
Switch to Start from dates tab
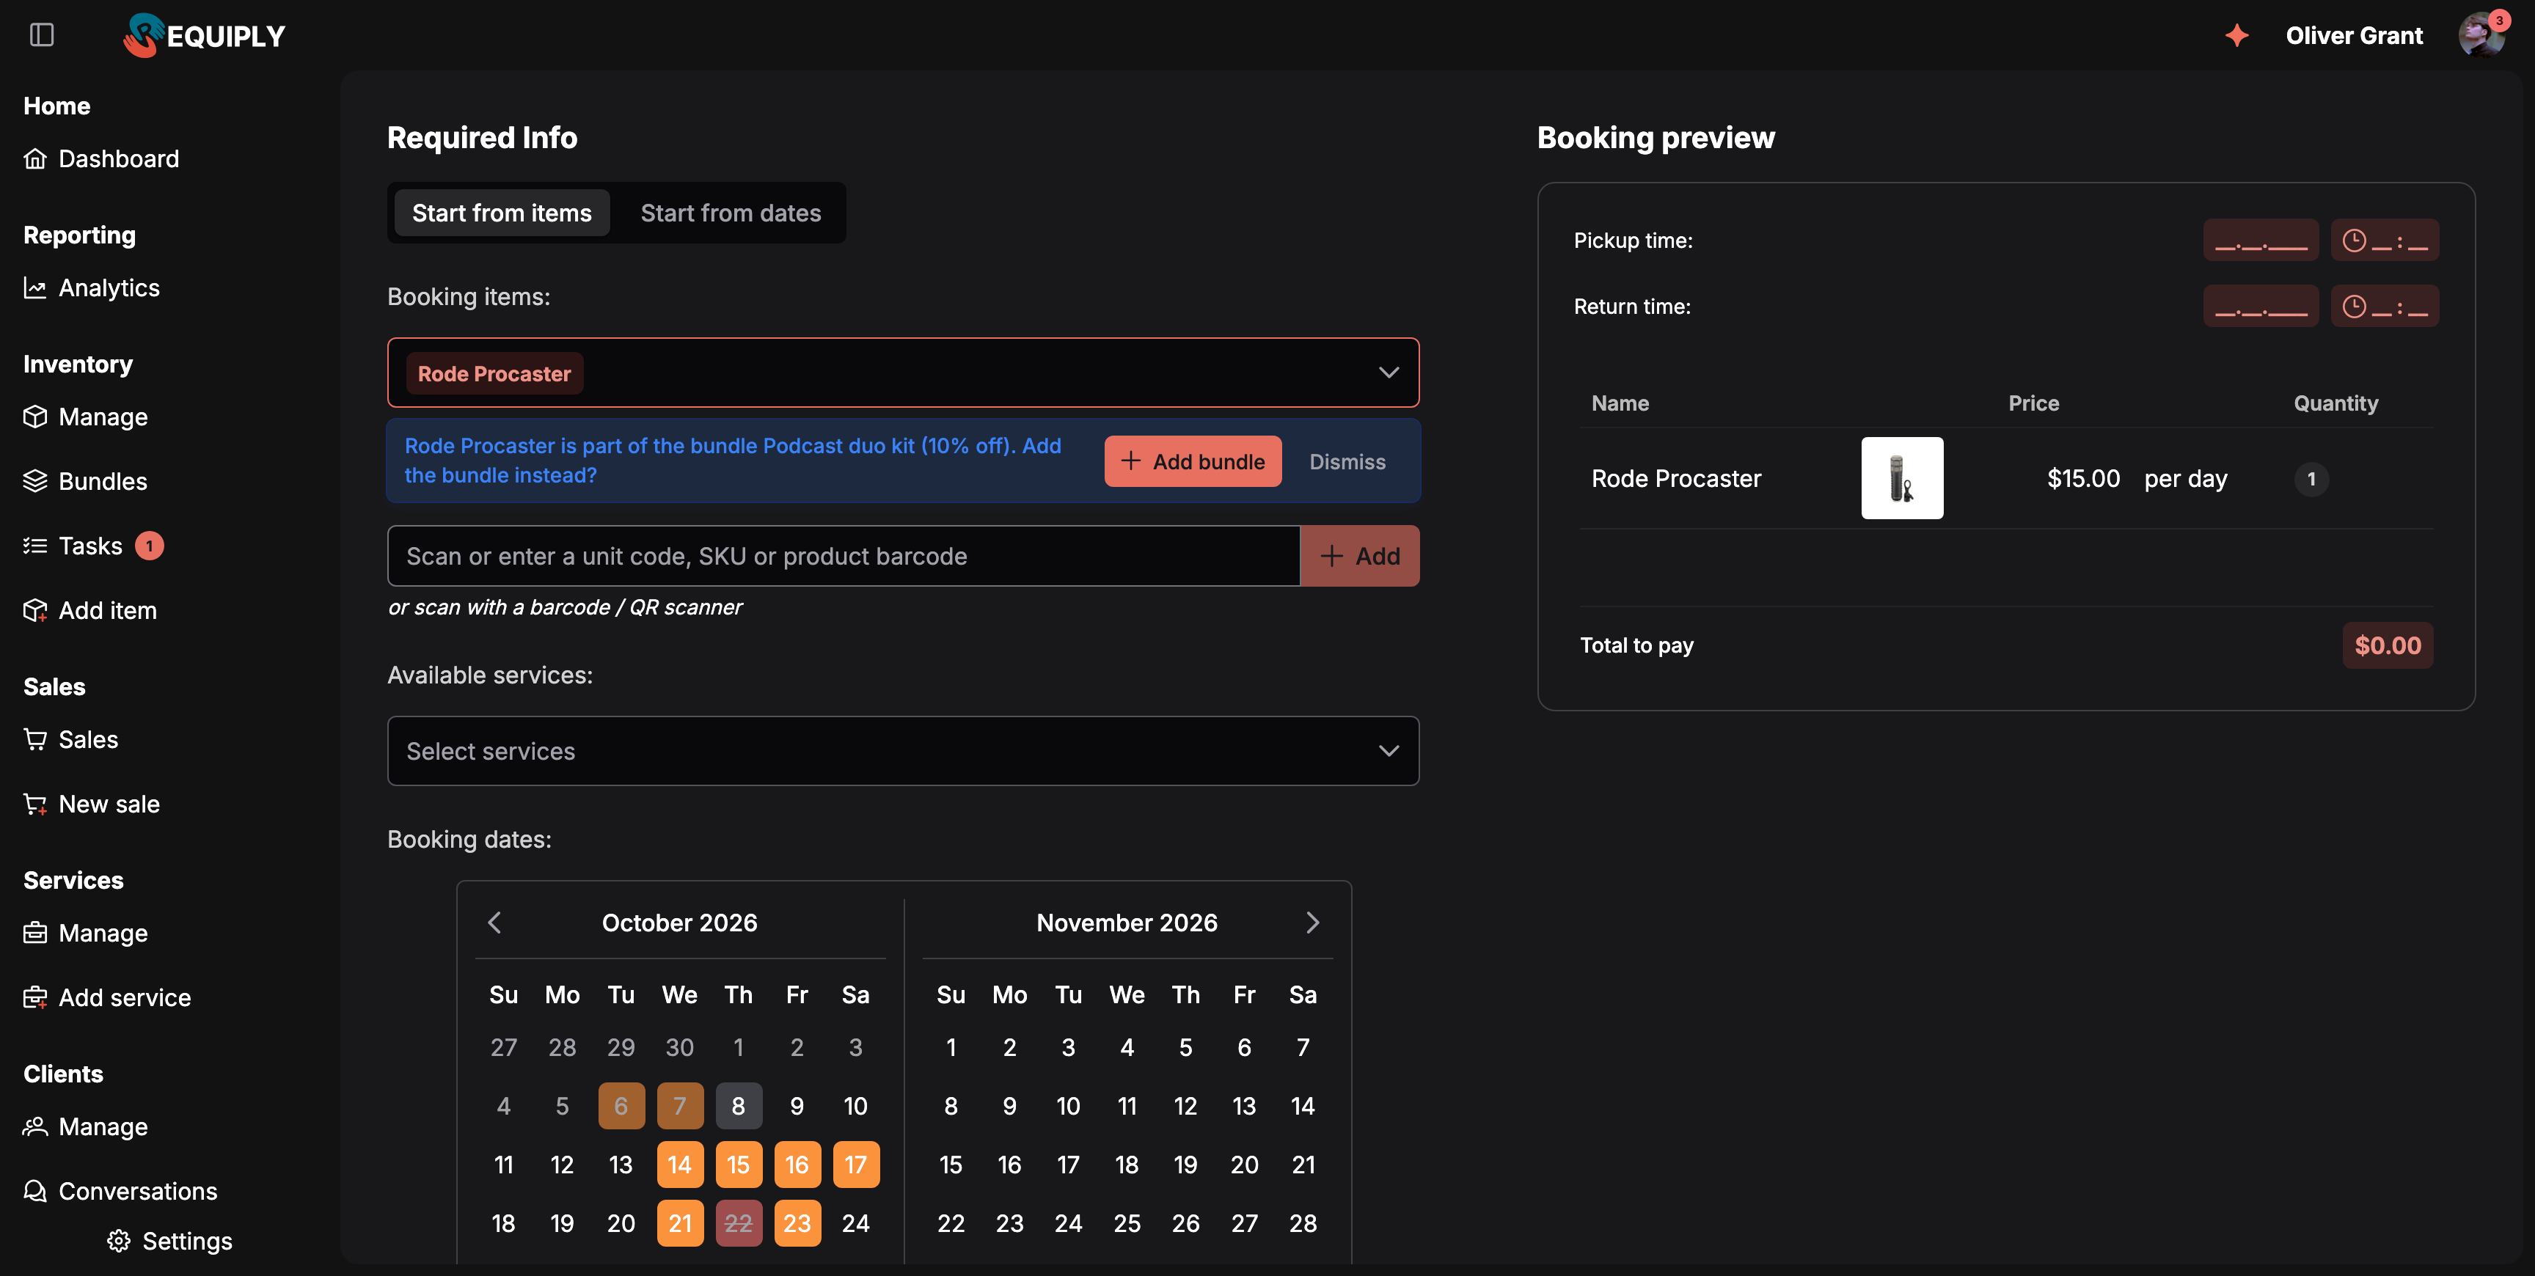(730, 213)
